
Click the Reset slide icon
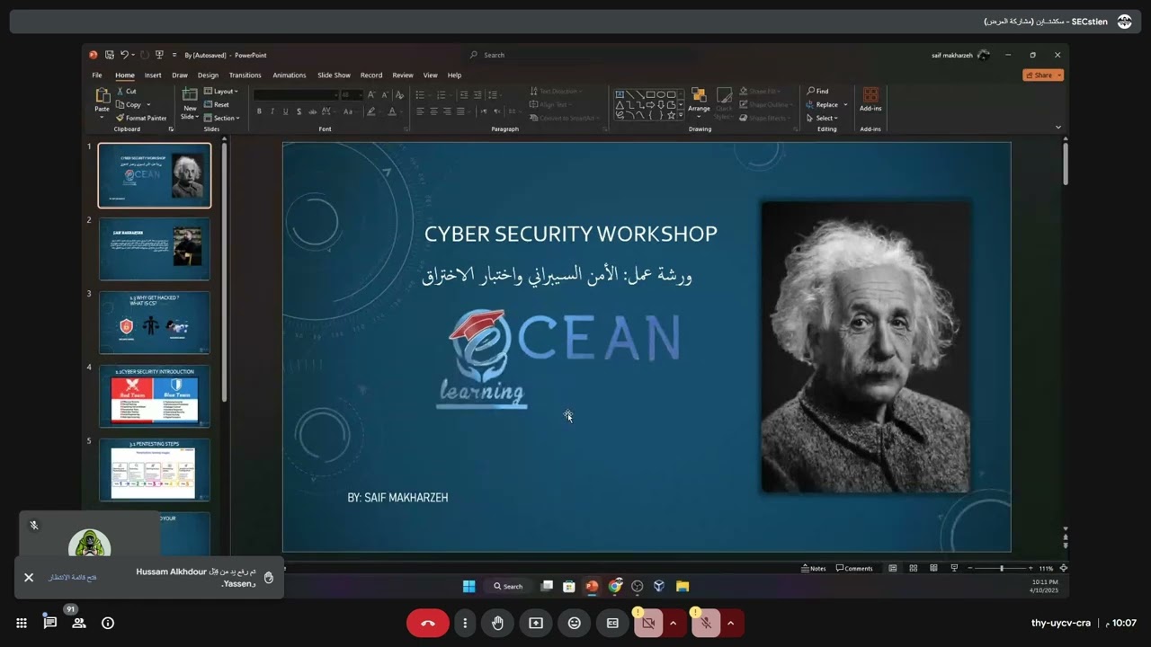(208, 104)
